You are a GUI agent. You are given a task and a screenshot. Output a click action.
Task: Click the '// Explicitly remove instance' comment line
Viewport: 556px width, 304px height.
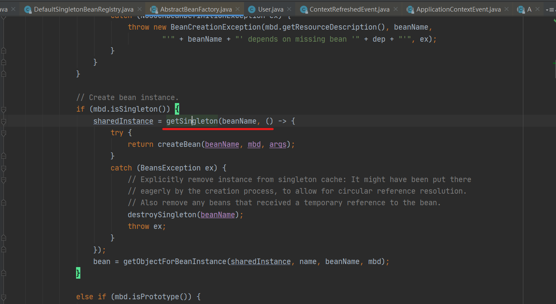coord(299,179)
